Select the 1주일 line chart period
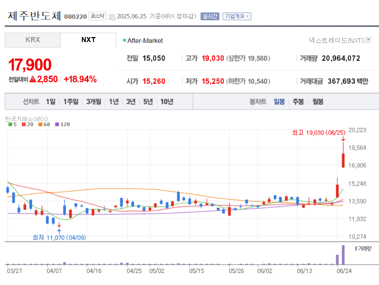 click(x=71, y=102)
